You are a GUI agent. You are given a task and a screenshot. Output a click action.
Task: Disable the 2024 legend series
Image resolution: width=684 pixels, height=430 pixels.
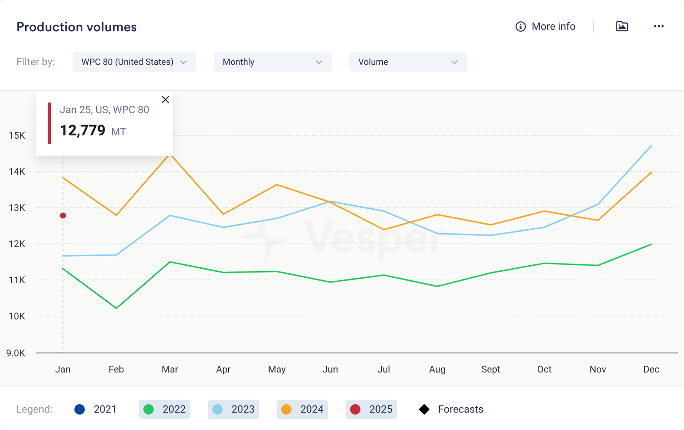[x=302, y=409]
